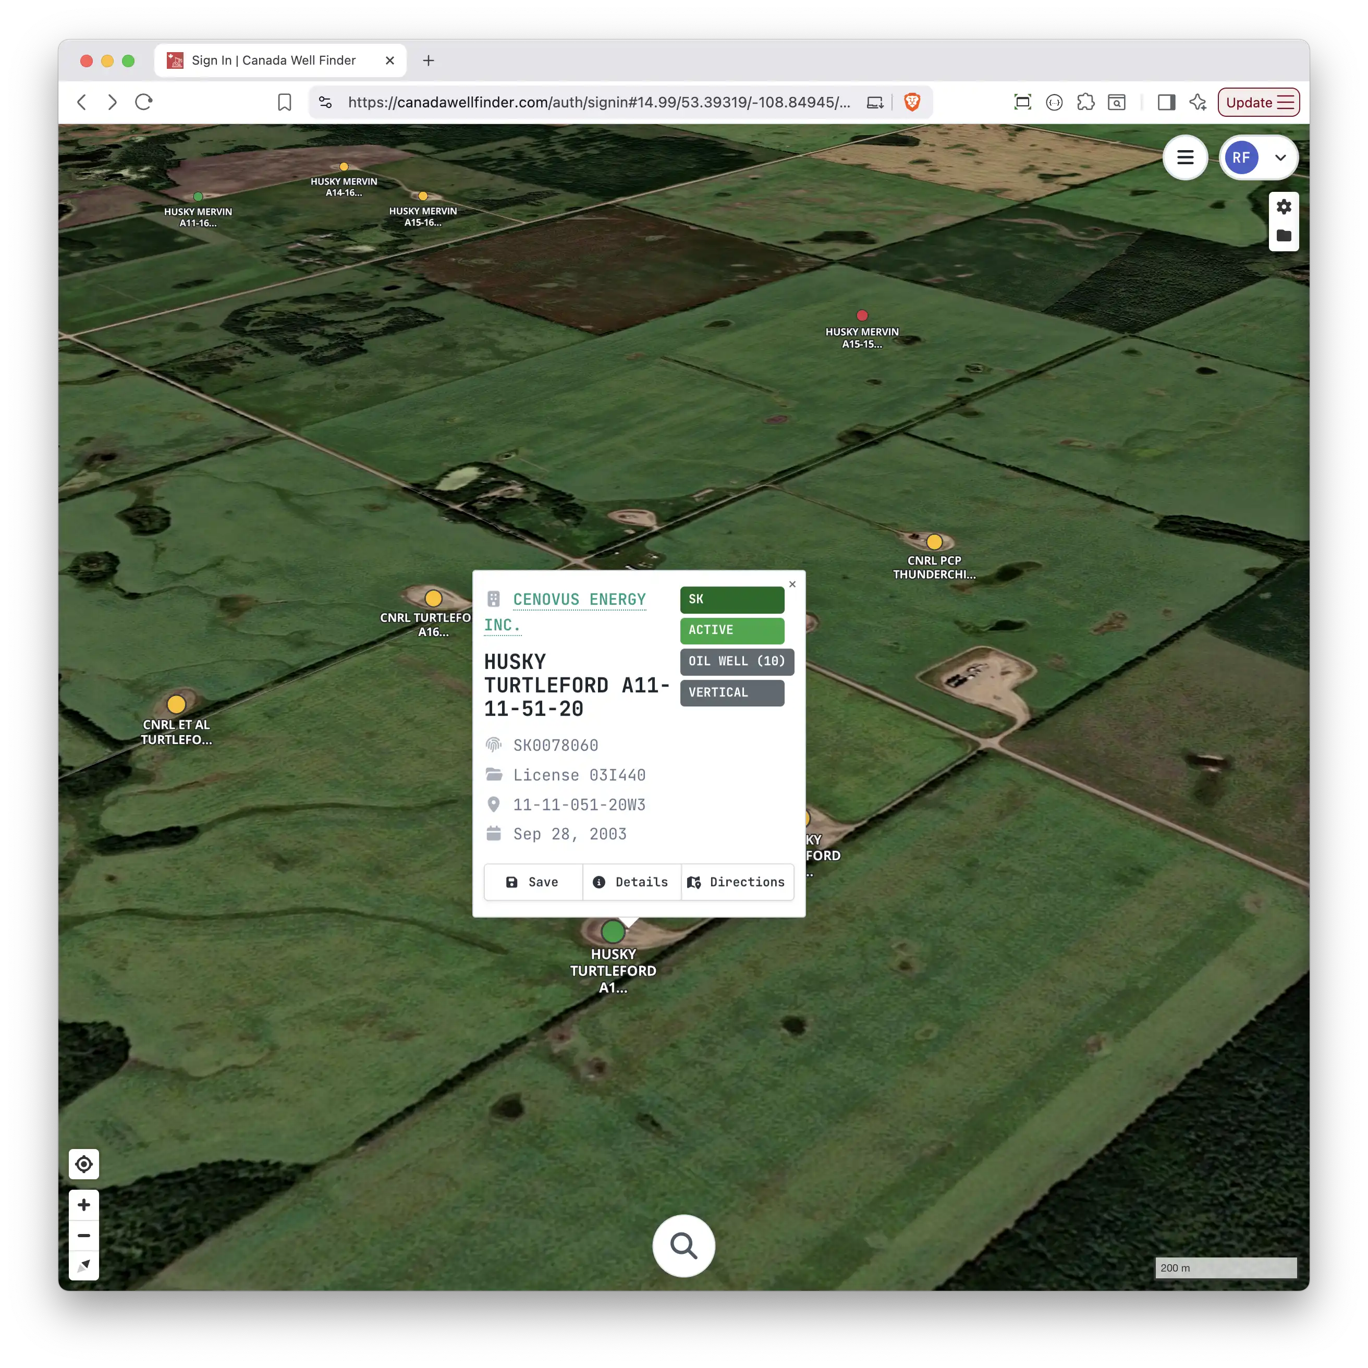The image size is (1368, 1368).
Task: Click the geolocate crosshair control
Action: point(83,1163)
